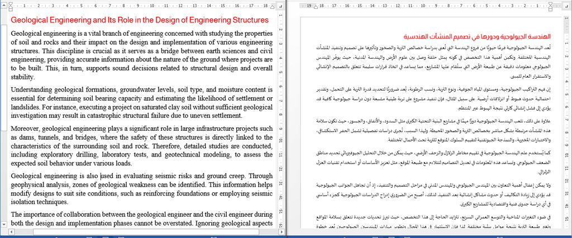Screen dimensions: 572x238
Task: Place the cursor on the word "Moreover"
Action: 26,128
